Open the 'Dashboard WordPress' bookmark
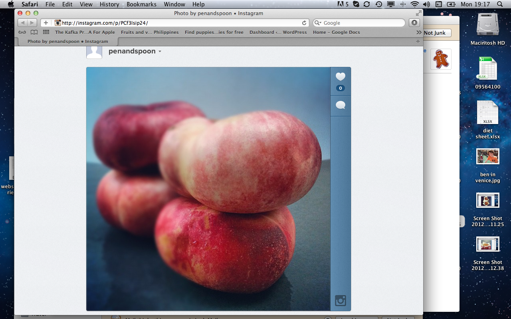511x319 pixels. (278, 32)
